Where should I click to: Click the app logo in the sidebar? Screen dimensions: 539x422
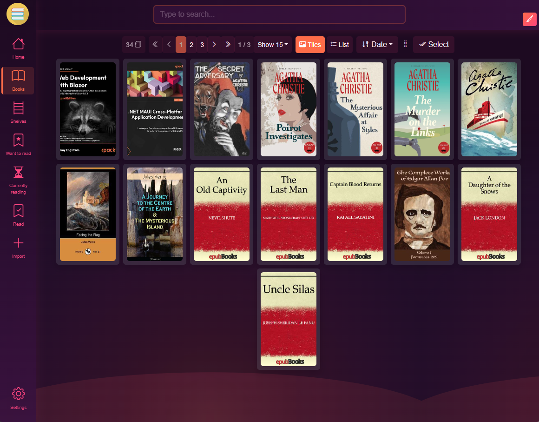18,14
